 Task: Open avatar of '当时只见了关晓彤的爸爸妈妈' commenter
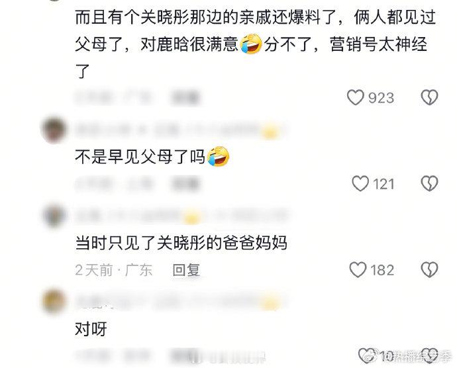coord(54,216)
